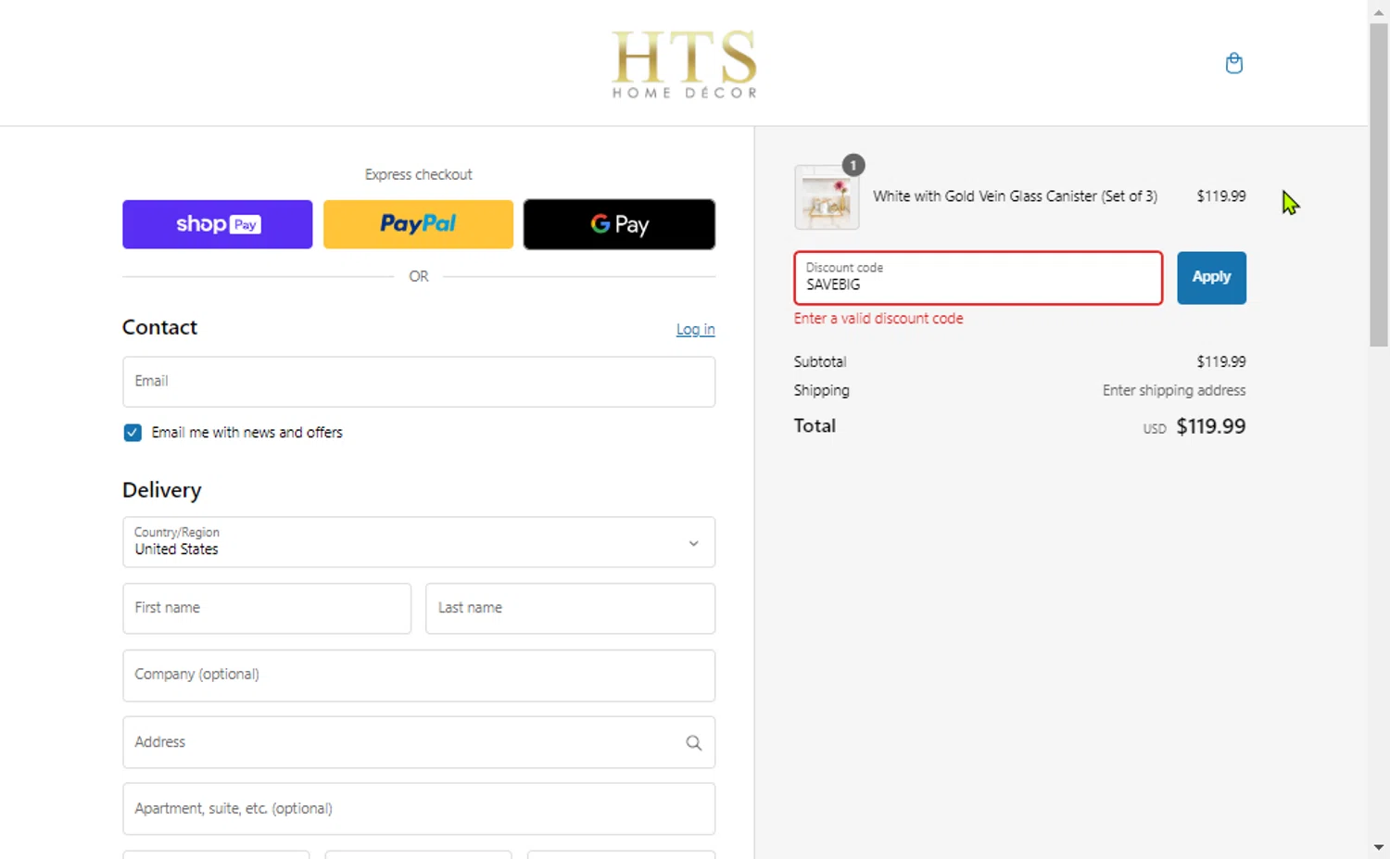Image resolution: width=1390 pixels, height=859 pixels.
Task: Check out using Google Pay
Action: point(619,224)
